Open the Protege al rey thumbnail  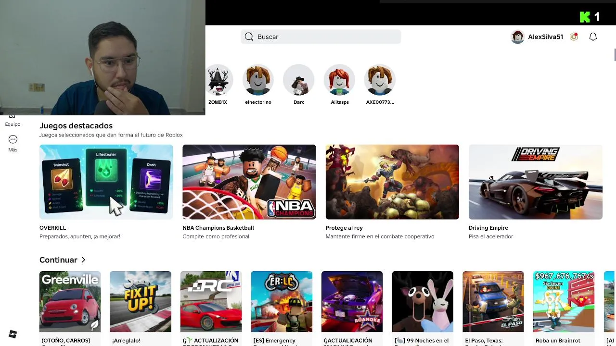tap(392, 182)
